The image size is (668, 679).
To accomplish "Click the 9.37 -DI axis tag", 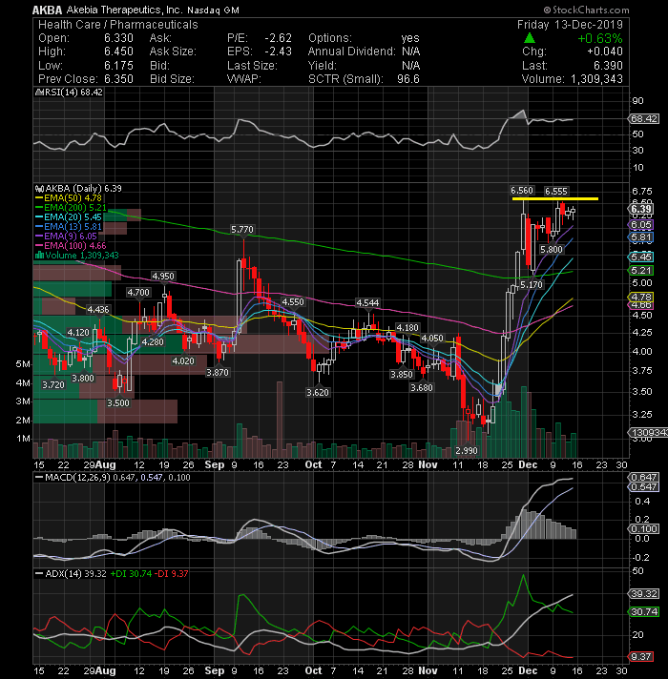I will [x=640, y=657].
